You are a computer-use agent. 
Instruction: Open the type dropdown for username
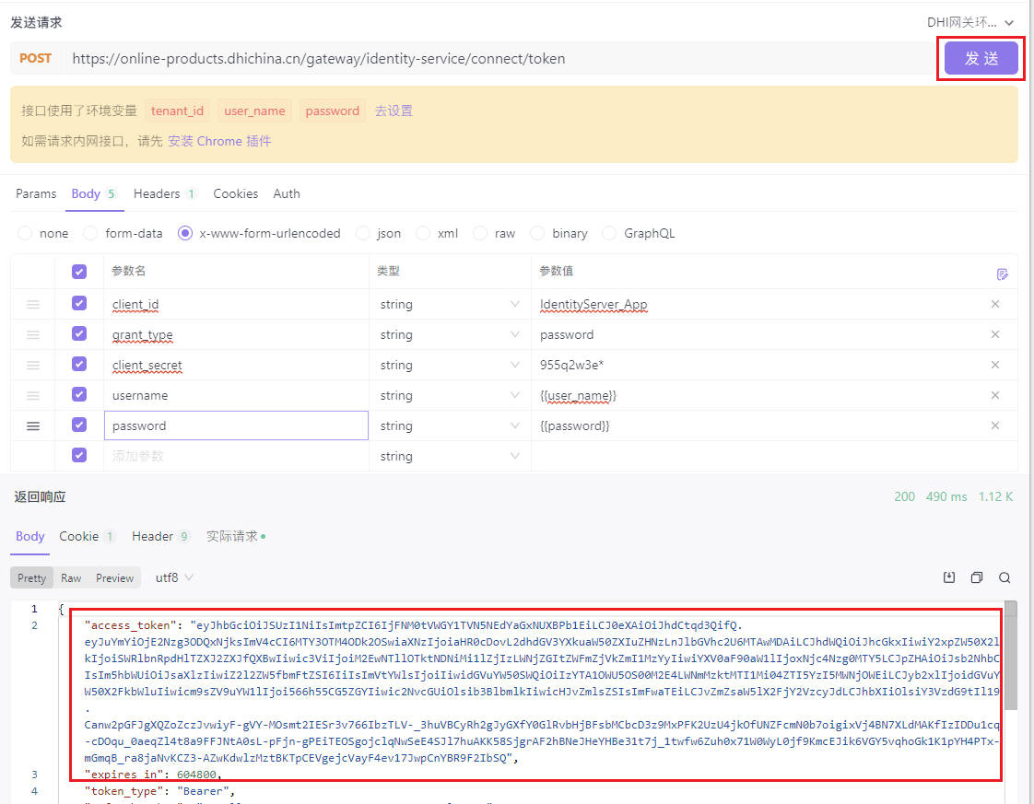[450, 395]
